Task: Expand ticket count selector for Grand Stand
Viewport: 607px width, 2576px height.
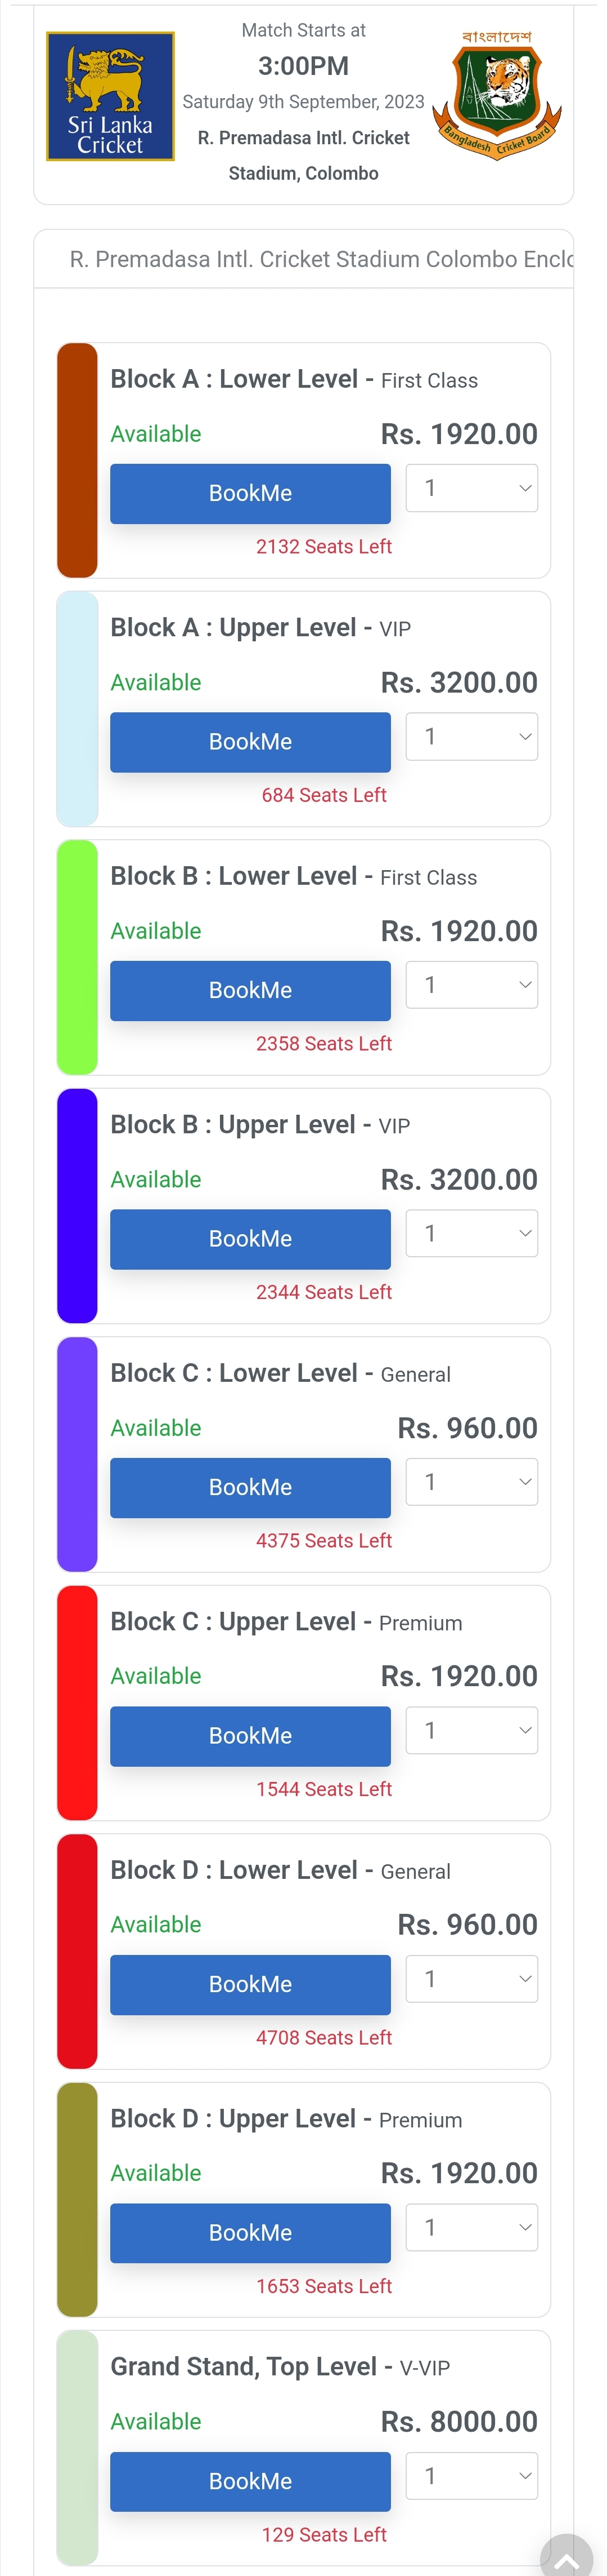Action: click(x=471, y=2476)
